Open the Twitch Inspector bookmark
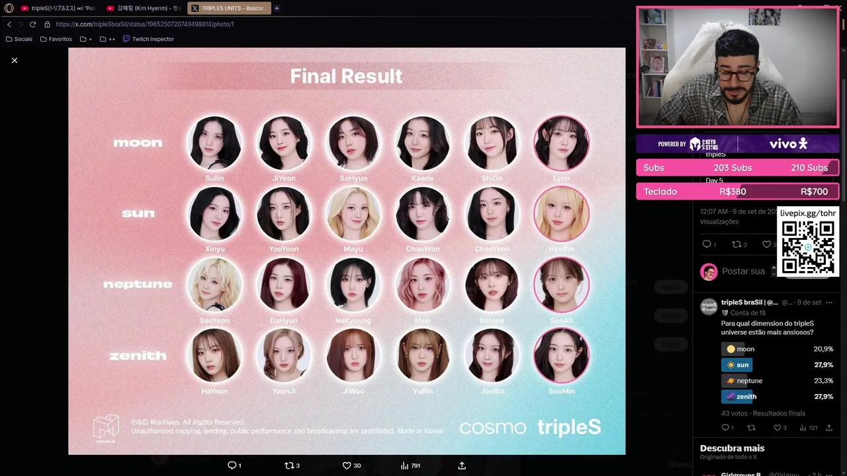The height and width of the screenshot is (476, 847). pyautogui.click(x=148, y=39)
